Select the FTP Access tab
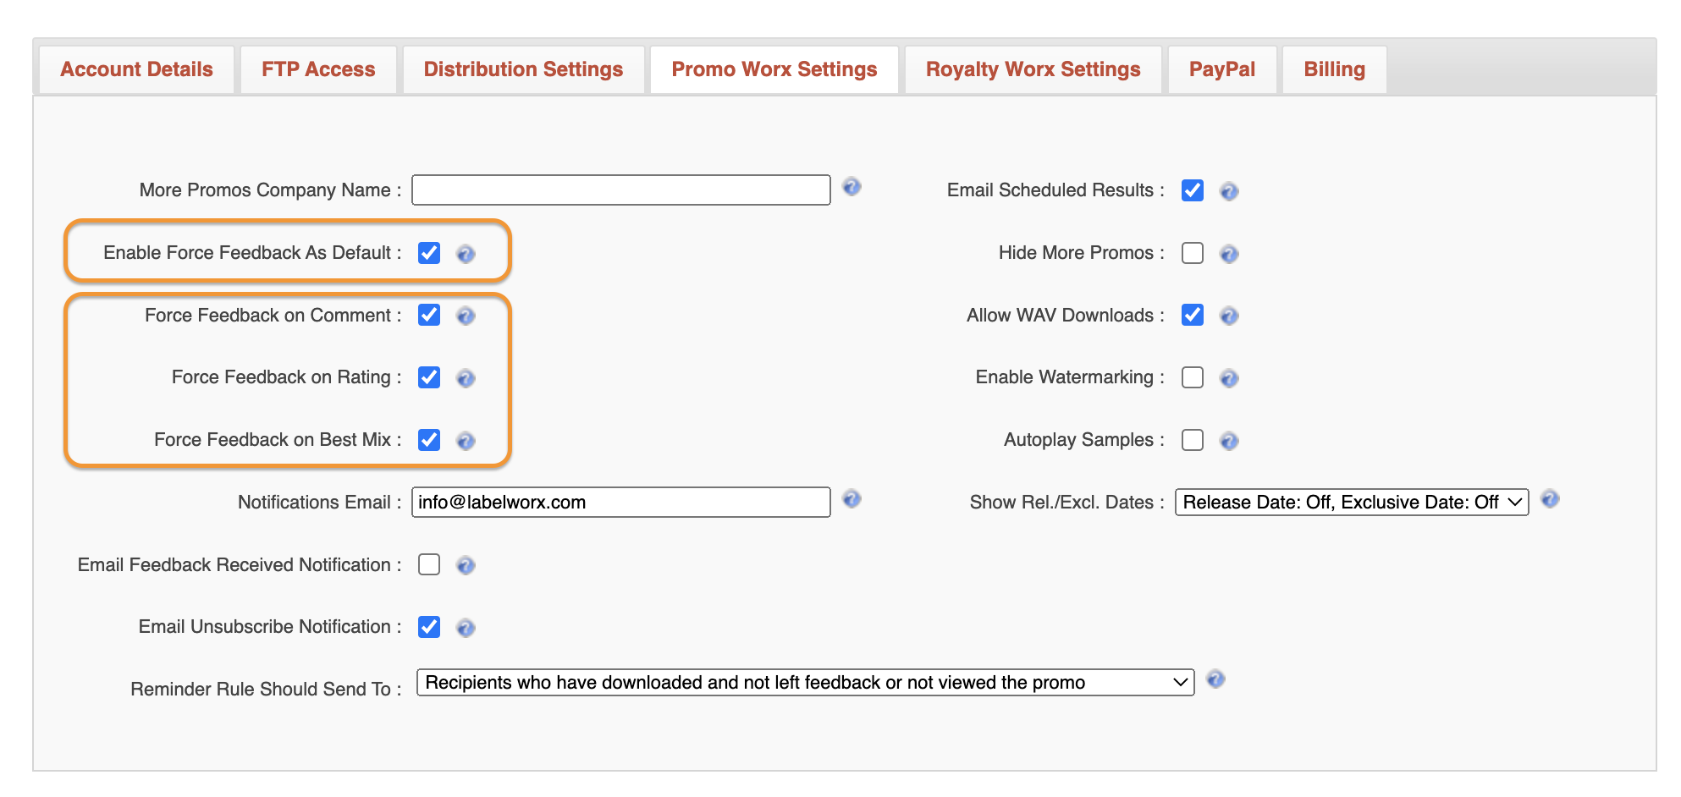1681x797 pixels. point(318,69)
